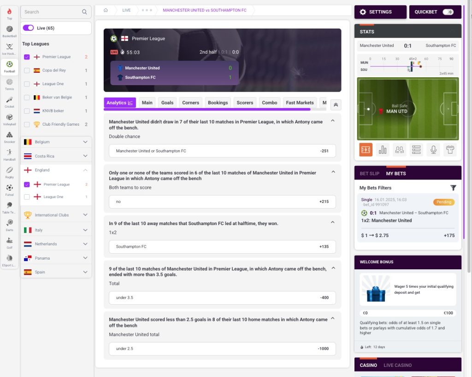Click the welcome bonus €0–€100 progress bar
This screenshot has width=472, height=377.
point(407,313)
